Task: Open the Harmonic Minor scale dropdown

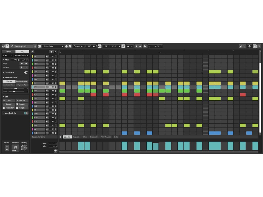Action: [x=22, y=55]
